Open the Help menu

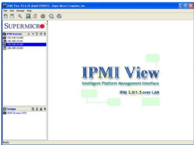(29, 11)
